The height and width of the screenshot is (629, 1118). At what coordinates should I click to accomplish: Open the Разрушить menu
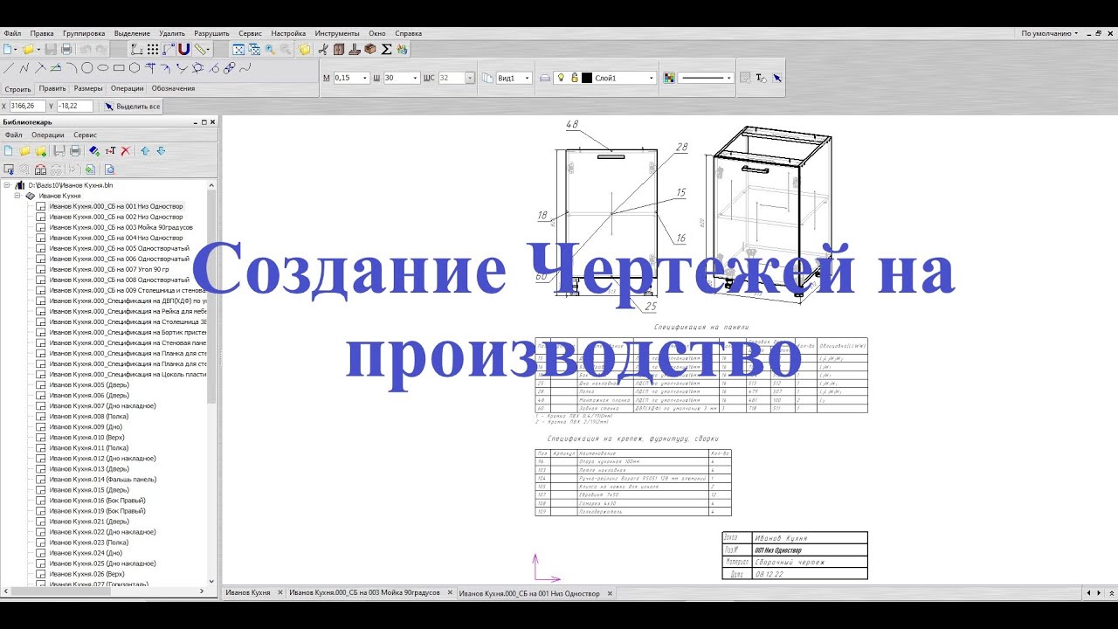pos(212,33)
